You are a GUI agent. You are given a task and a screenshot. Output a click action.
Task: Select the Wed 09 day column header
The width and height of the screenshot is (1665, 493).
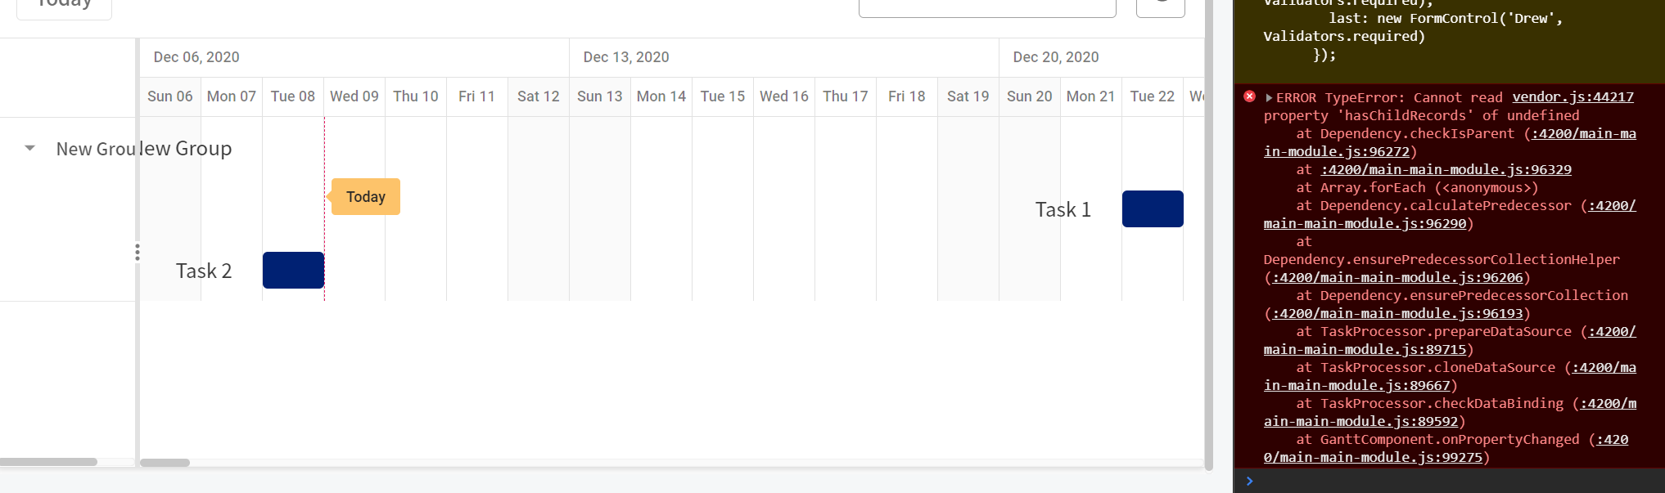coord(354,96)
